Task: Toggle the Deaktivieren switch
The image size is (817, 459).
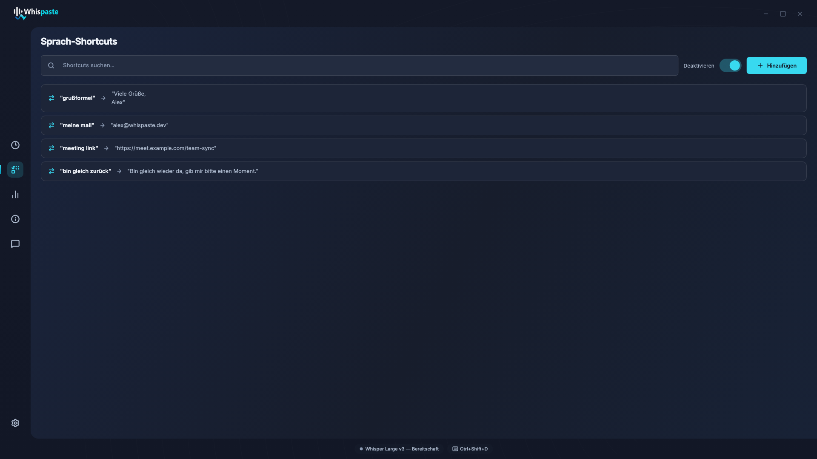Action: 730,65
